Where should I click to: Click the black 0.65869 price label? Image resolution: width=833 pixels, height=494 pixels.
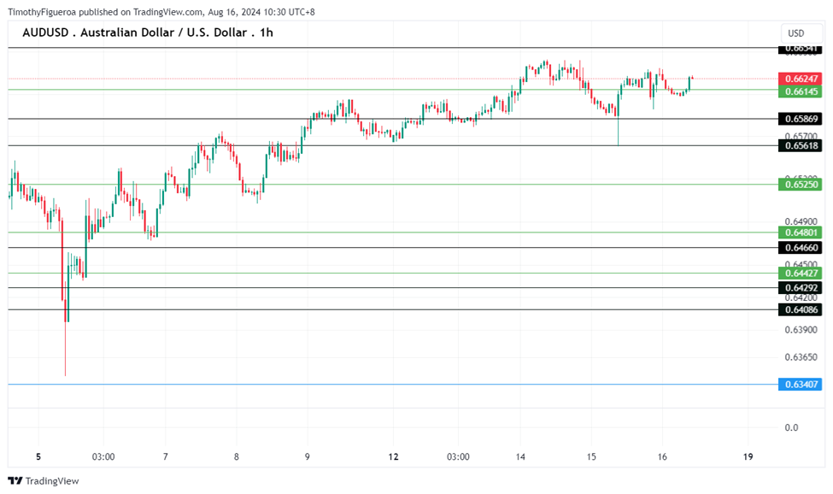801,119
